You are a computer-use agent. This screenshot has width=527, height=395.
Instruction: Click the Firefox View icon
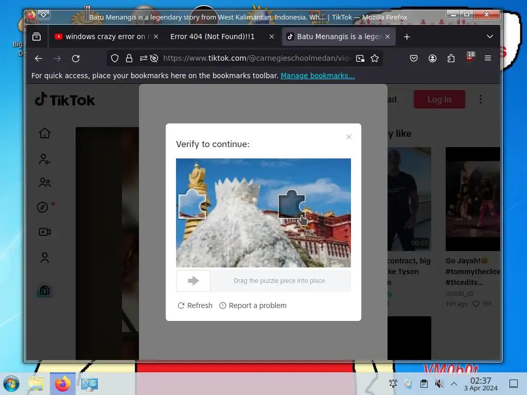point(37,37)
